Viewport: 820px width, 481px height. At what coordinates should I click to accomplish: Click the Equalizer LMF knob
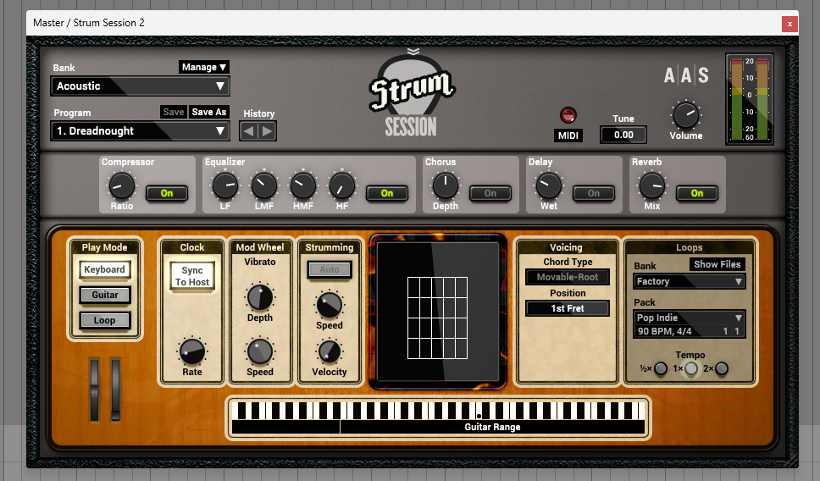264,186
